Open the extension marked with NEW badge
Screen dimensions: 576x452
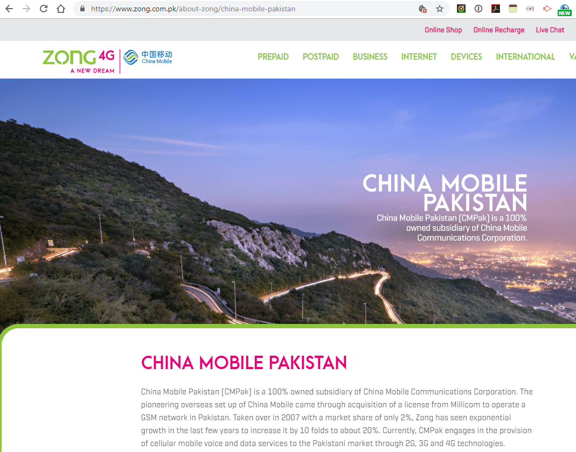coord(564,9)
